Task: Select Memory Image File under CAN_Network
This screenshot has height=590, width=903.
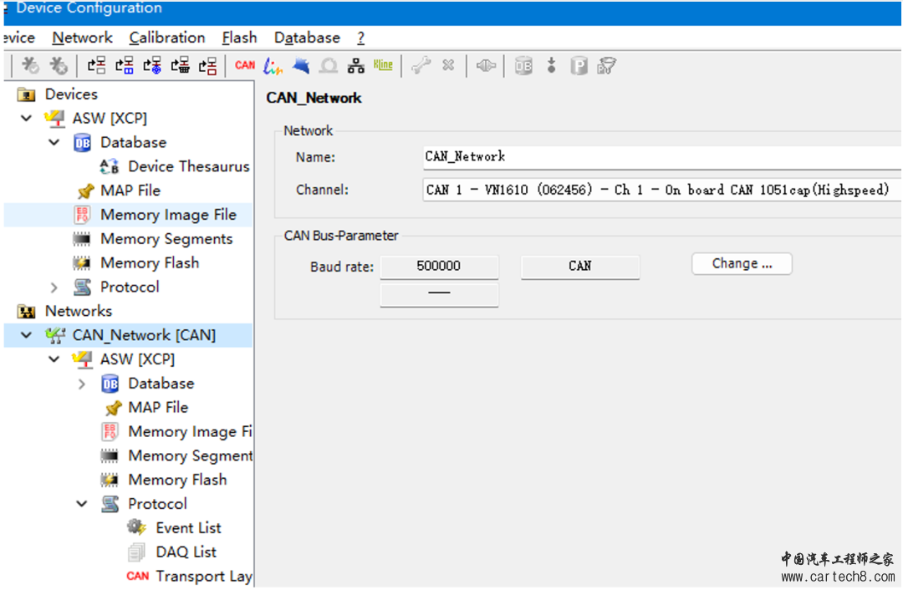Action: (x=190, y=432)
